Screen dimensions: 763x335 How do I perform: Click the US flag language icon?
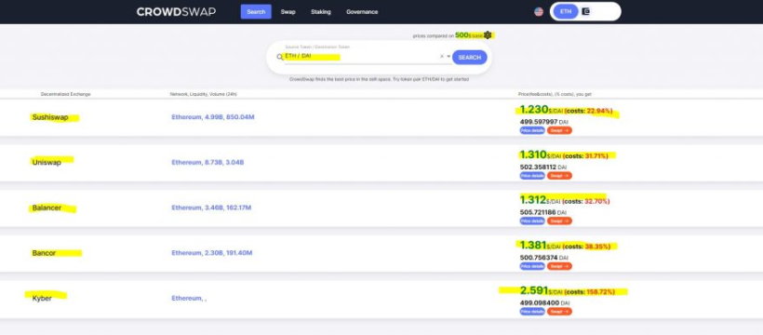point(539,12)
